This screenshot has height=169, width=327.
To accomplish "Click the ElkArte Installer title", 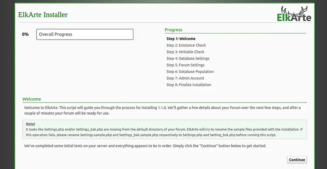I will (x=43, y=15).
